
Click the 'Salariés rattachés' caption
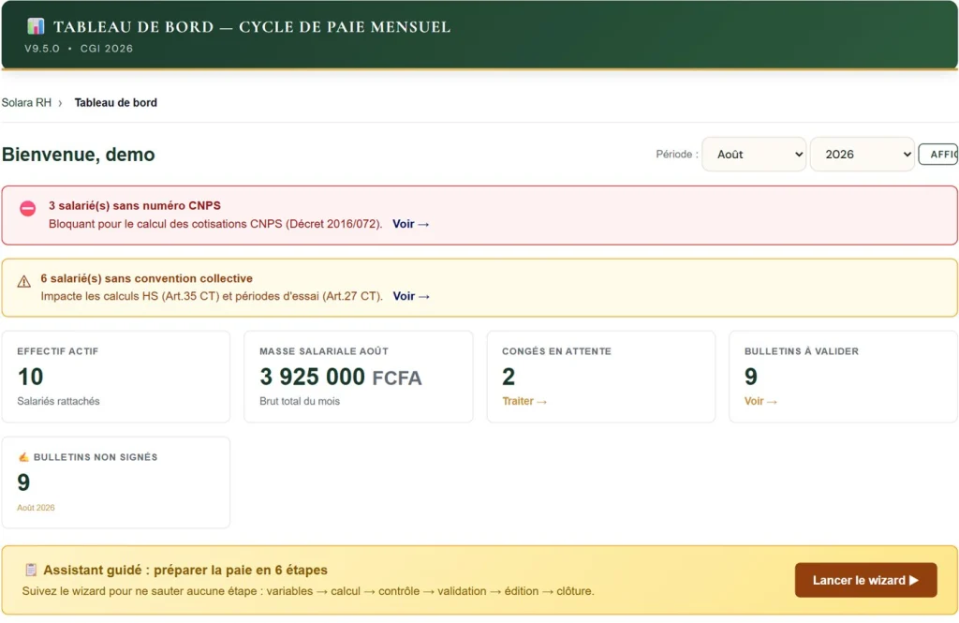(58, 402)
